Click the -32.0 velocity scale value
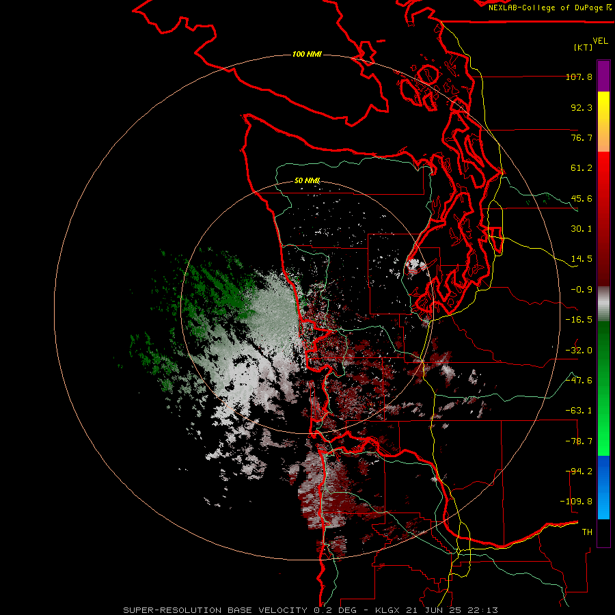Image resolution: width=615 pixels, height=615 pixels. 579,351
